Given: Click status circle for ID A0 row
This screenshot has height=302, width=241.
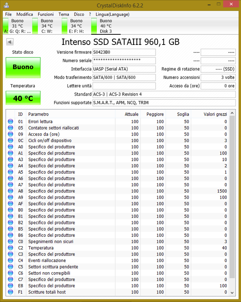Looking at the screenshot, I should (11, 147).
